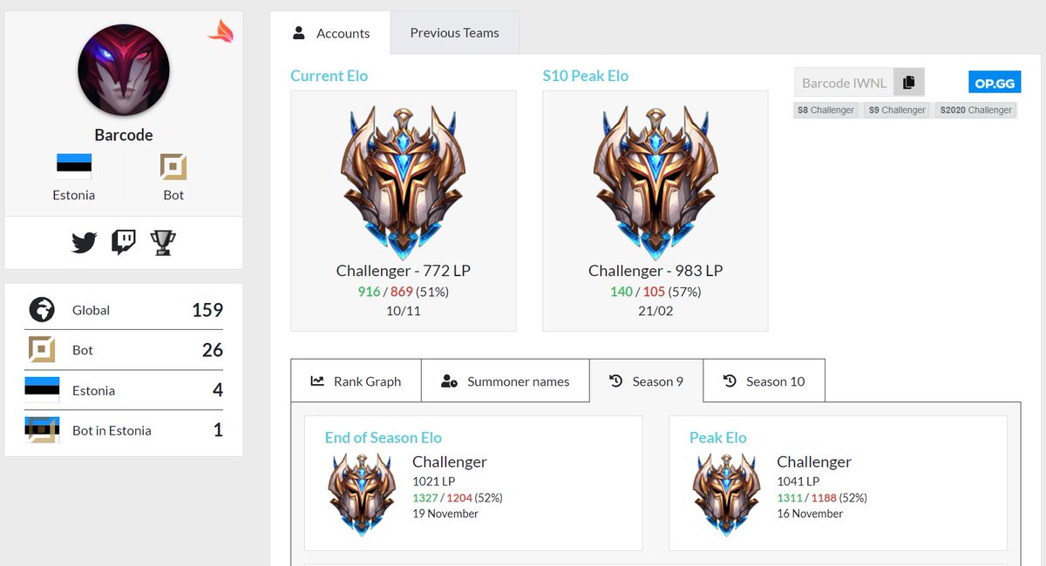Click the S10 Peak Elo Challenger emblem

pyautogui.click(x=655, y=183)
